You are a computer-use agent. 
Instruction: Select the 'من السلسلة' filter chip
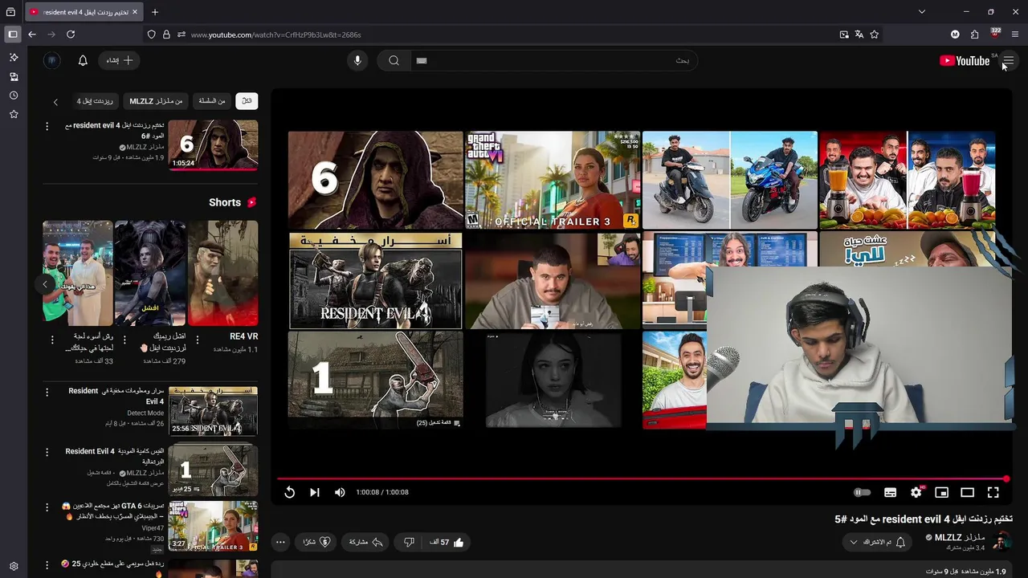click(212, 101)
